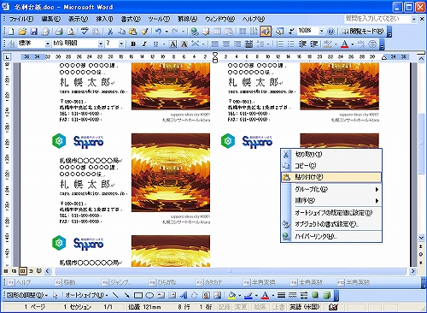Choose オートシェイプの既定値に設定 in context menu
Screen dimensions: 427x313
tap(331, 213)
